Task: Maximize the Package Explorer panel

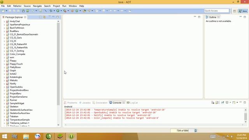Action: (x=58, y=17)
